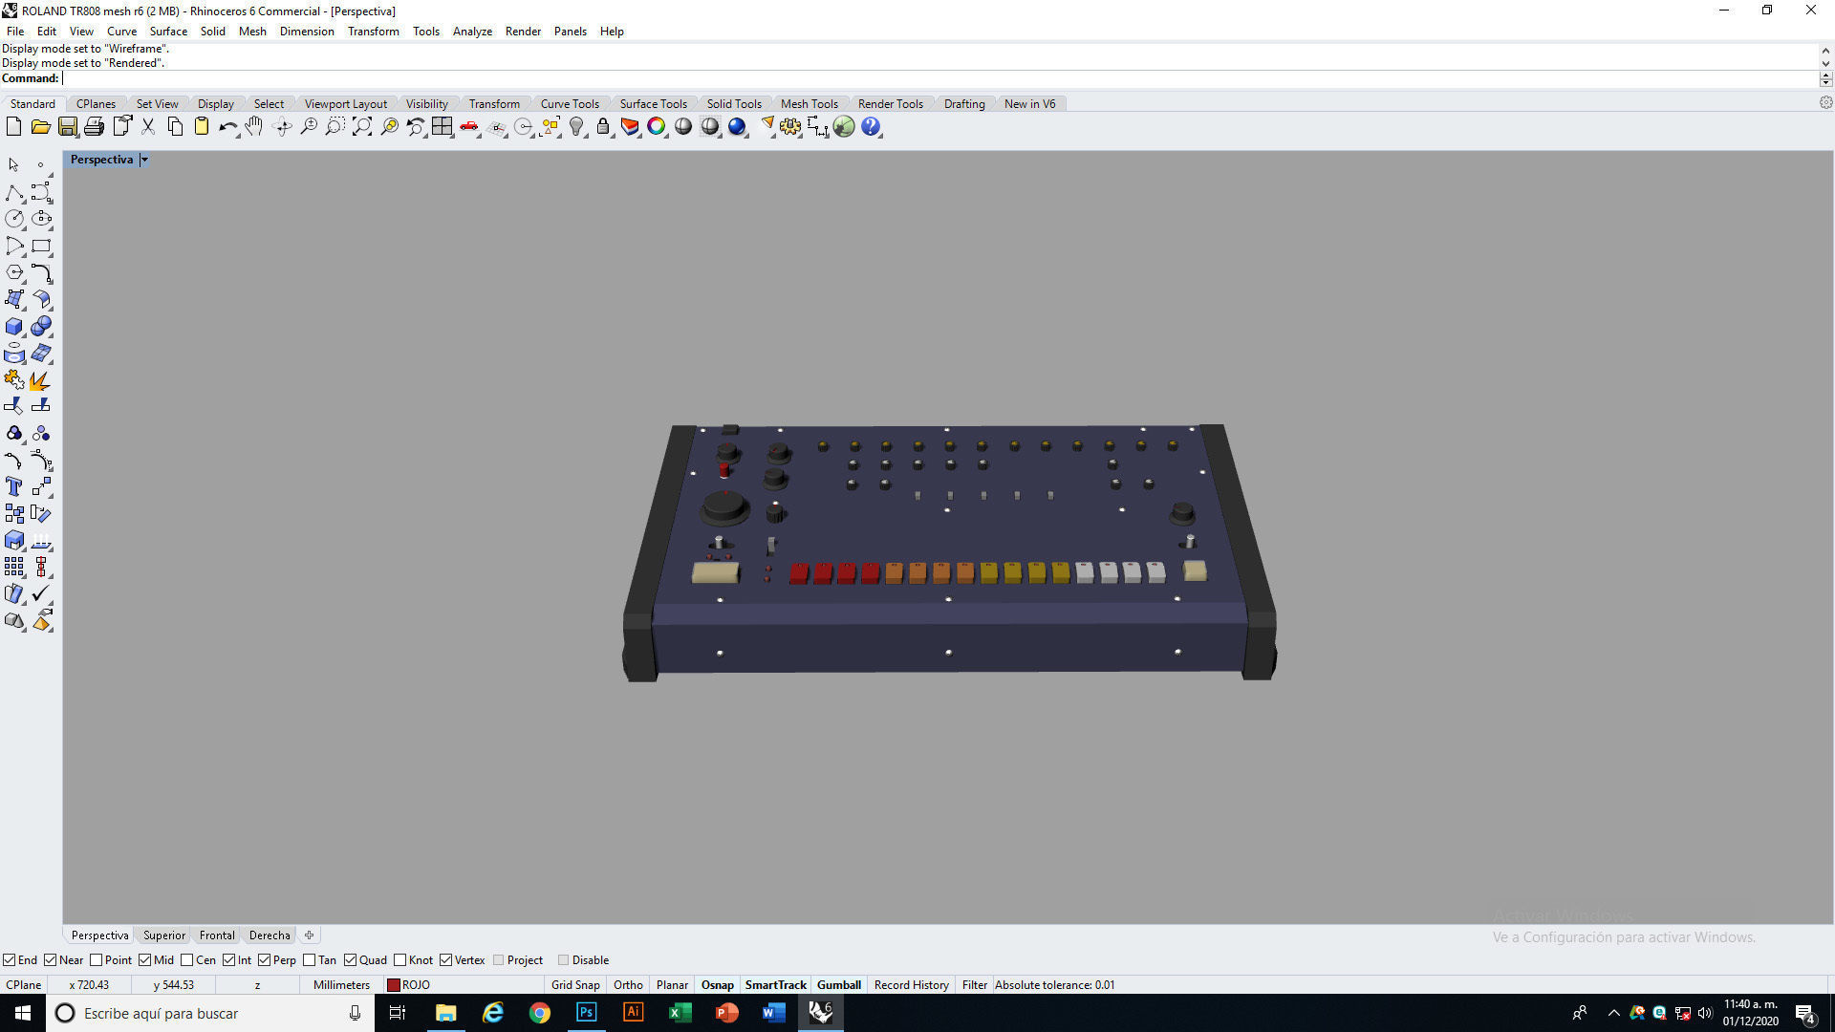Image resolution: width=1835 pixels, height=1032 pixels.
Task: Click the Windows search box
Action: 210,1013
